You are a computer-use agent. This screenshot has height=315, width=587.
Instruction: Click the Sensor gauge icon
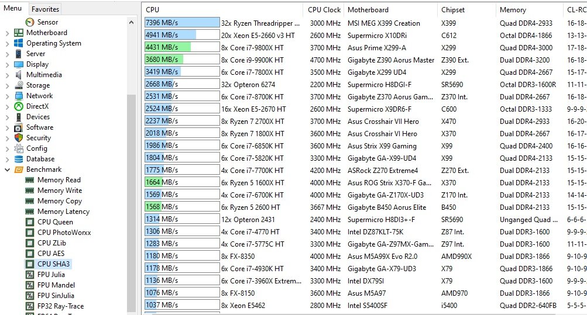pyautogui.click(x=30, y=22)
